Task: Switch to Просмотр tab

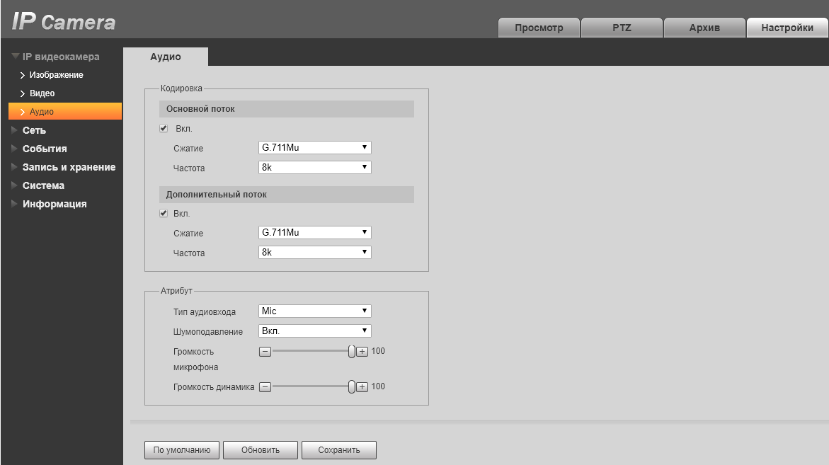Action: pos(539,28)
